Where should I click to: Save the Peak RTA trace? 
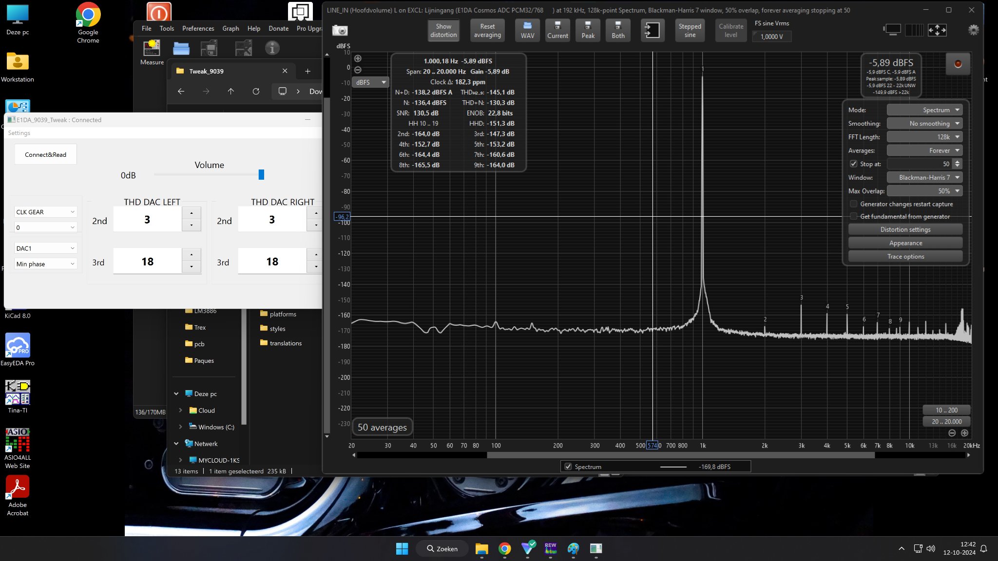[x=588, y=30]
